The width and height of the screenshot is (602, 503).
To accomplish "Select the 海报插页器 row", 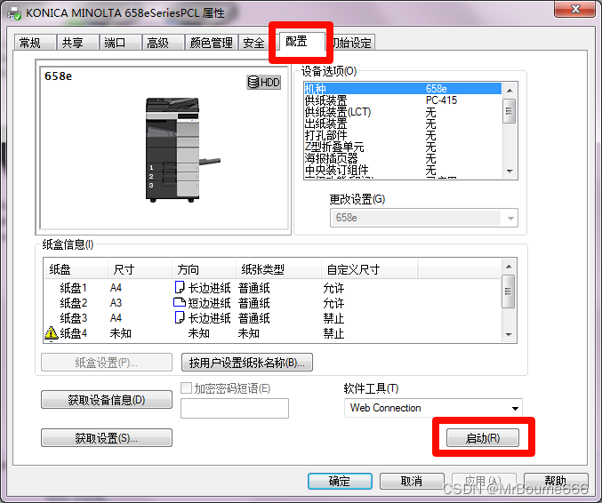I will tap(402, 158).
